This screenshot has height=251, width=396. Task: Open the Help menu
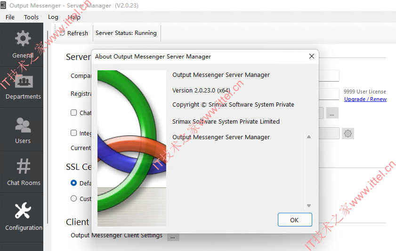click(74, 17)
